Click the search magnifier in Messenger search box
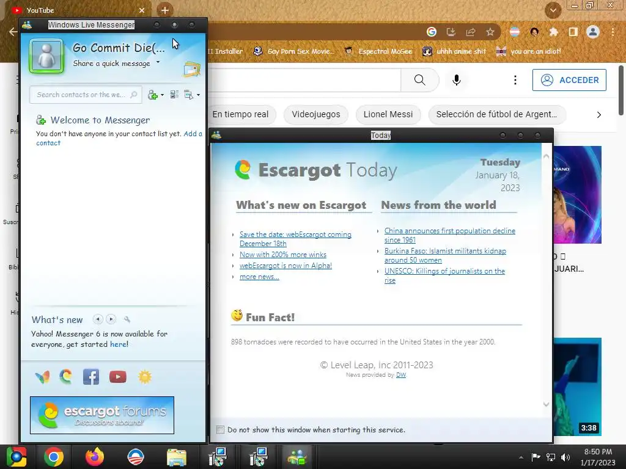 click(134, 95)
